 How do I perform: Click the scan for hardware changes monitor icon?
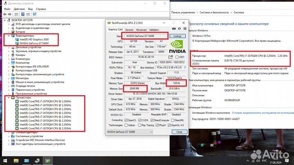pos(34,14)
